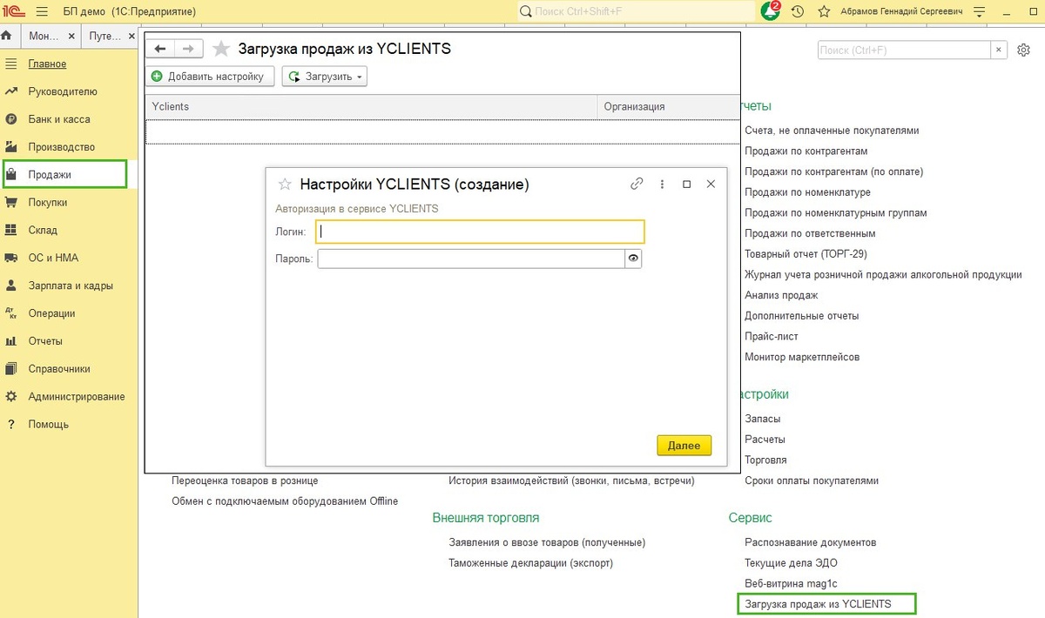Click Добавить настройку button
The height and width of the screenshot is (618, 1045).
[210, 77]
